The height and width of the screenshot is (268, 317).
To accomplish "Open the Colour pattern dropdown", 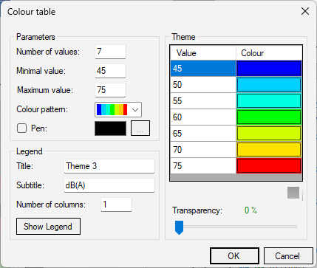I will pos(118,110).
